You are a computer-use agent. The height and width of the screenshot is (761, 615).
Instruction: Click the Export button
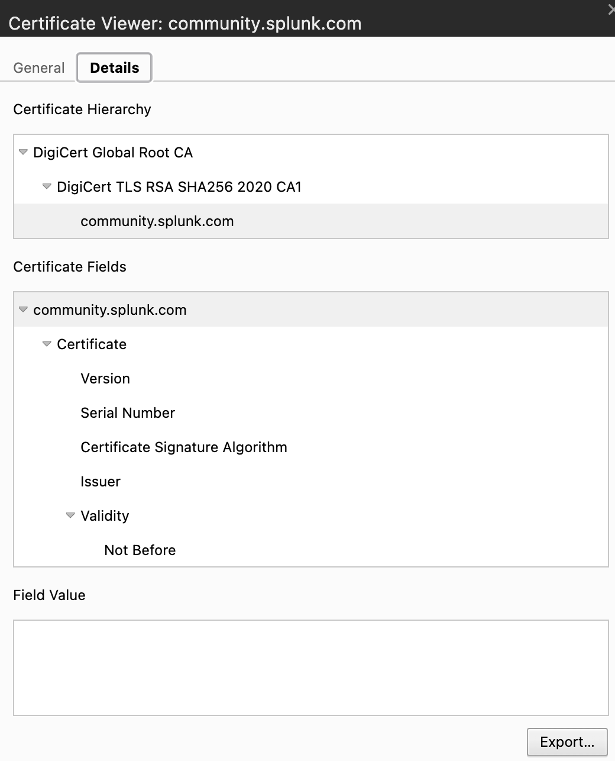566,741
